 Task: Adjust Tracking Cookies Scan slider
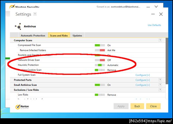click(x=100, y=70)
